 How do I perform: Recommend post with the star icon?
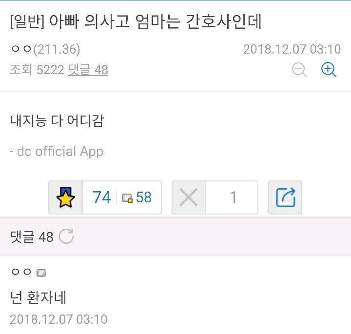coord(66,197)
